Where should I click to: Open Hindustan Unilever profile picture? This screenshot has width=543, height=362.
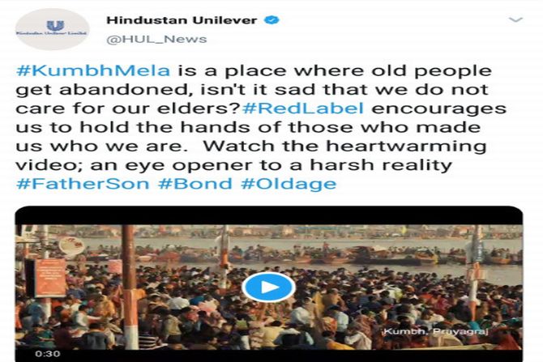(52, 29)
